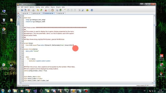Open global options (tools icon)
The image size is (166, 93).
click(x=83, y=10)
